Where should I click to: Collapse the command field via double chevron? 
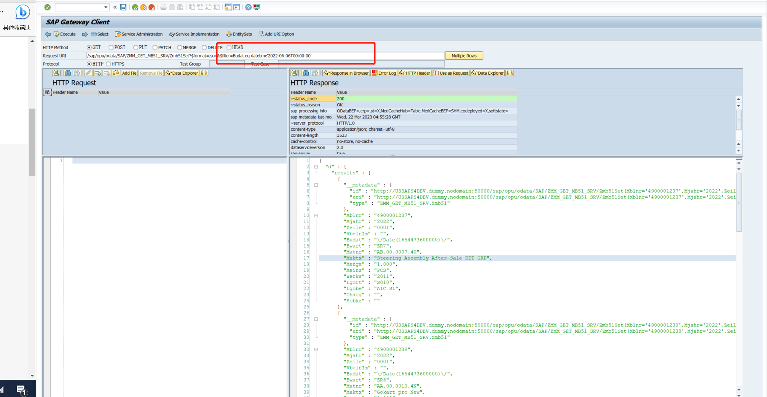point(115,7)
